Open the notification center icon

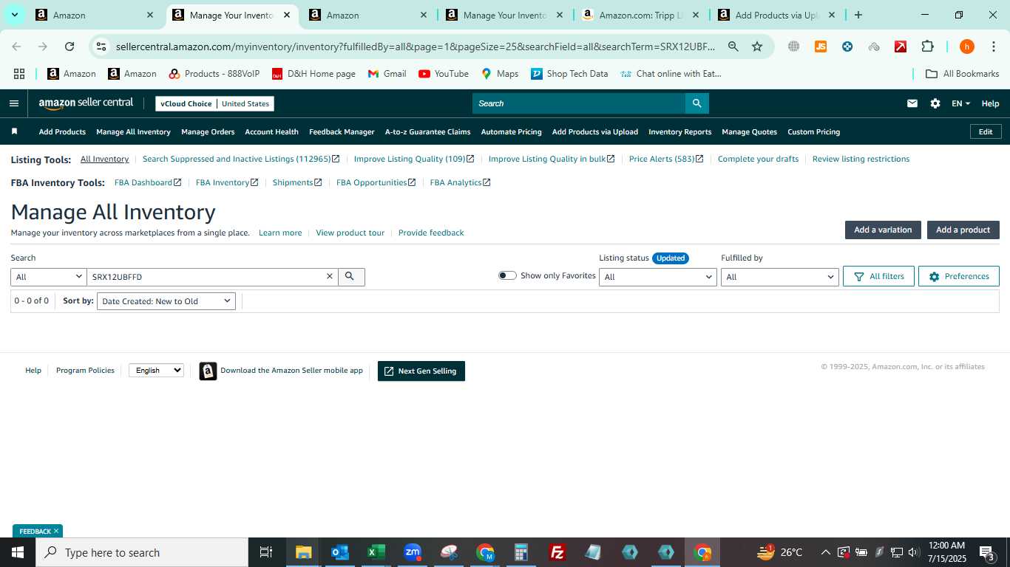(x=987, y=552)
